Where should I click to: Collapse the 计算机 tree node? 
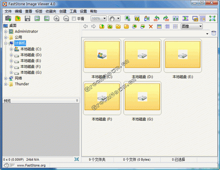pos(6,43)
